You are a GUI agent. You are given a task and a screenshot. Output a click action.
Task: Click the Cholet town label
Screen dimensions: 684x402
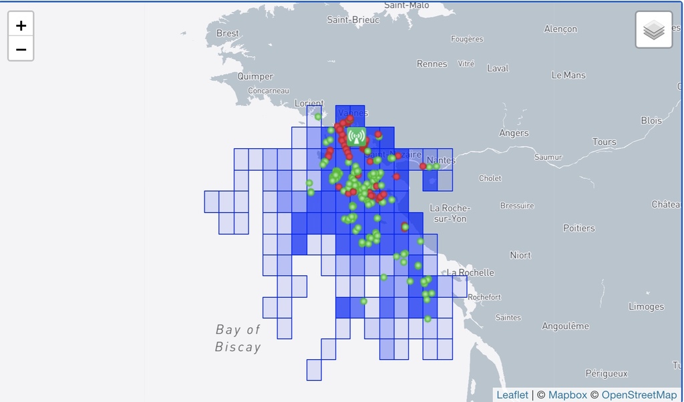(490, 178)
